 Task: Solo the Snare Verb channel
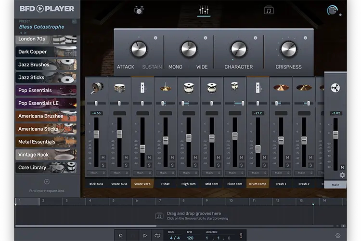point(149,165)
